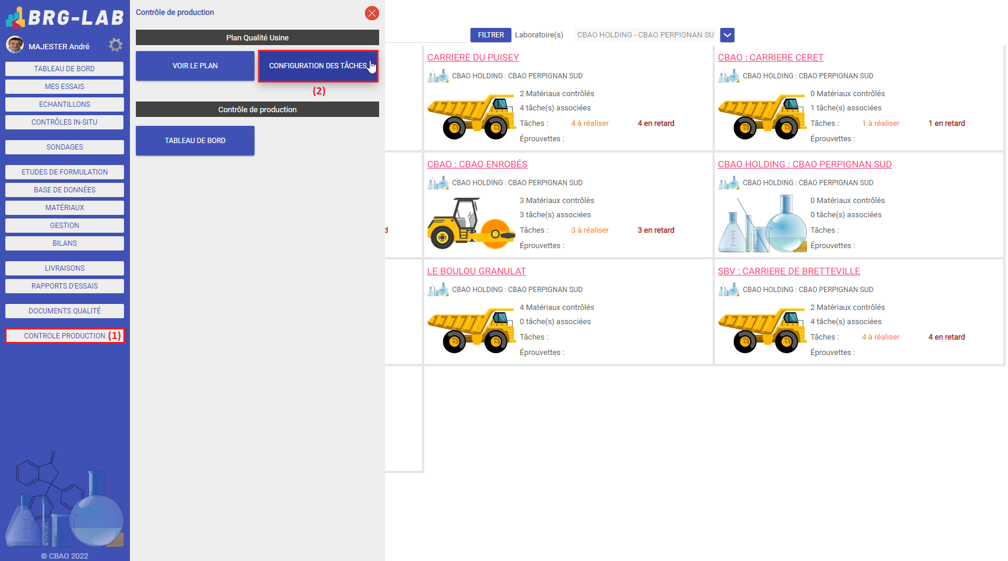The image size is (1008, 561).
Task: Open SBV : CARRIERE DE BRETTEVILLE link
Action: tap(789, 271)
